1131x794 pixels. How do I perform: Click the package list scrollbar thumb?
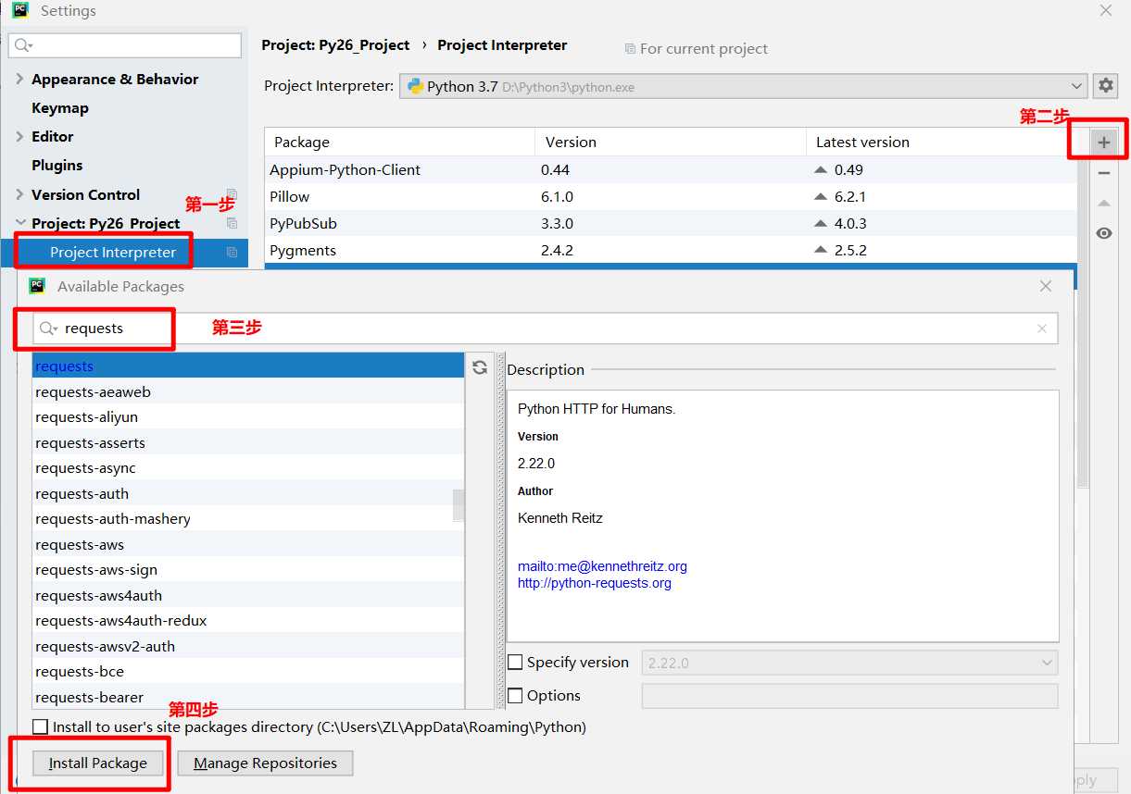(459, 505)
